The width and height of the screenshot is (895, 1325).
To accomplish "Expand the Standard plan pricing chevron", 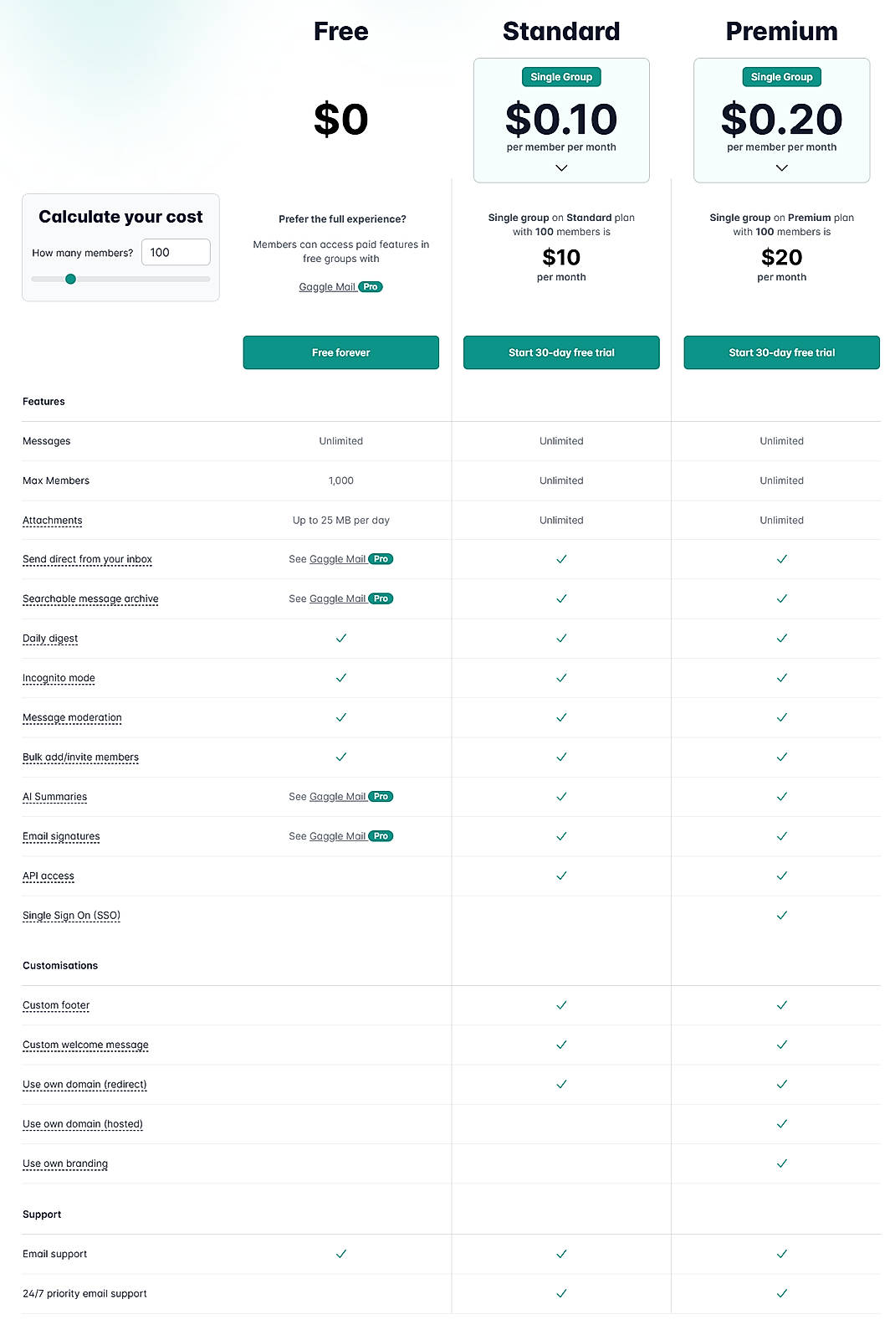I will click(x=561, y=167).
